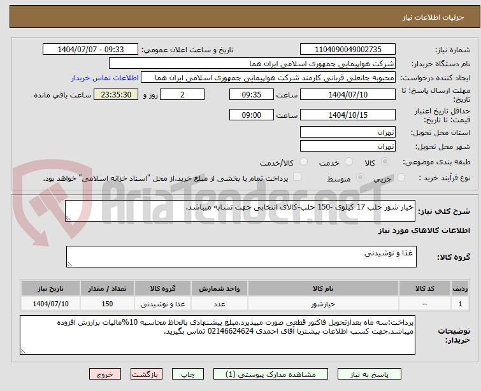Screen dimensions: 481x391
Task: Grab the resize handle of the goods group textarea
Action: click(69, 264)
